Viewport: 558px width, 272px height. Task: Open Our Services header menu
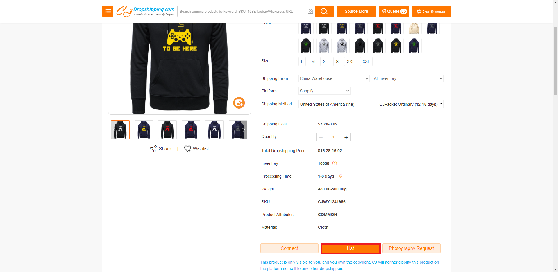(432, 11)
